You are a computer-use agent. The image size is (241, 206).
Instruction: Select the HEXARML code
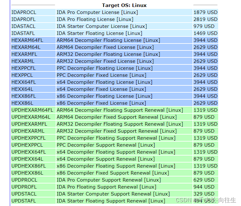click(x=23, y=61)
